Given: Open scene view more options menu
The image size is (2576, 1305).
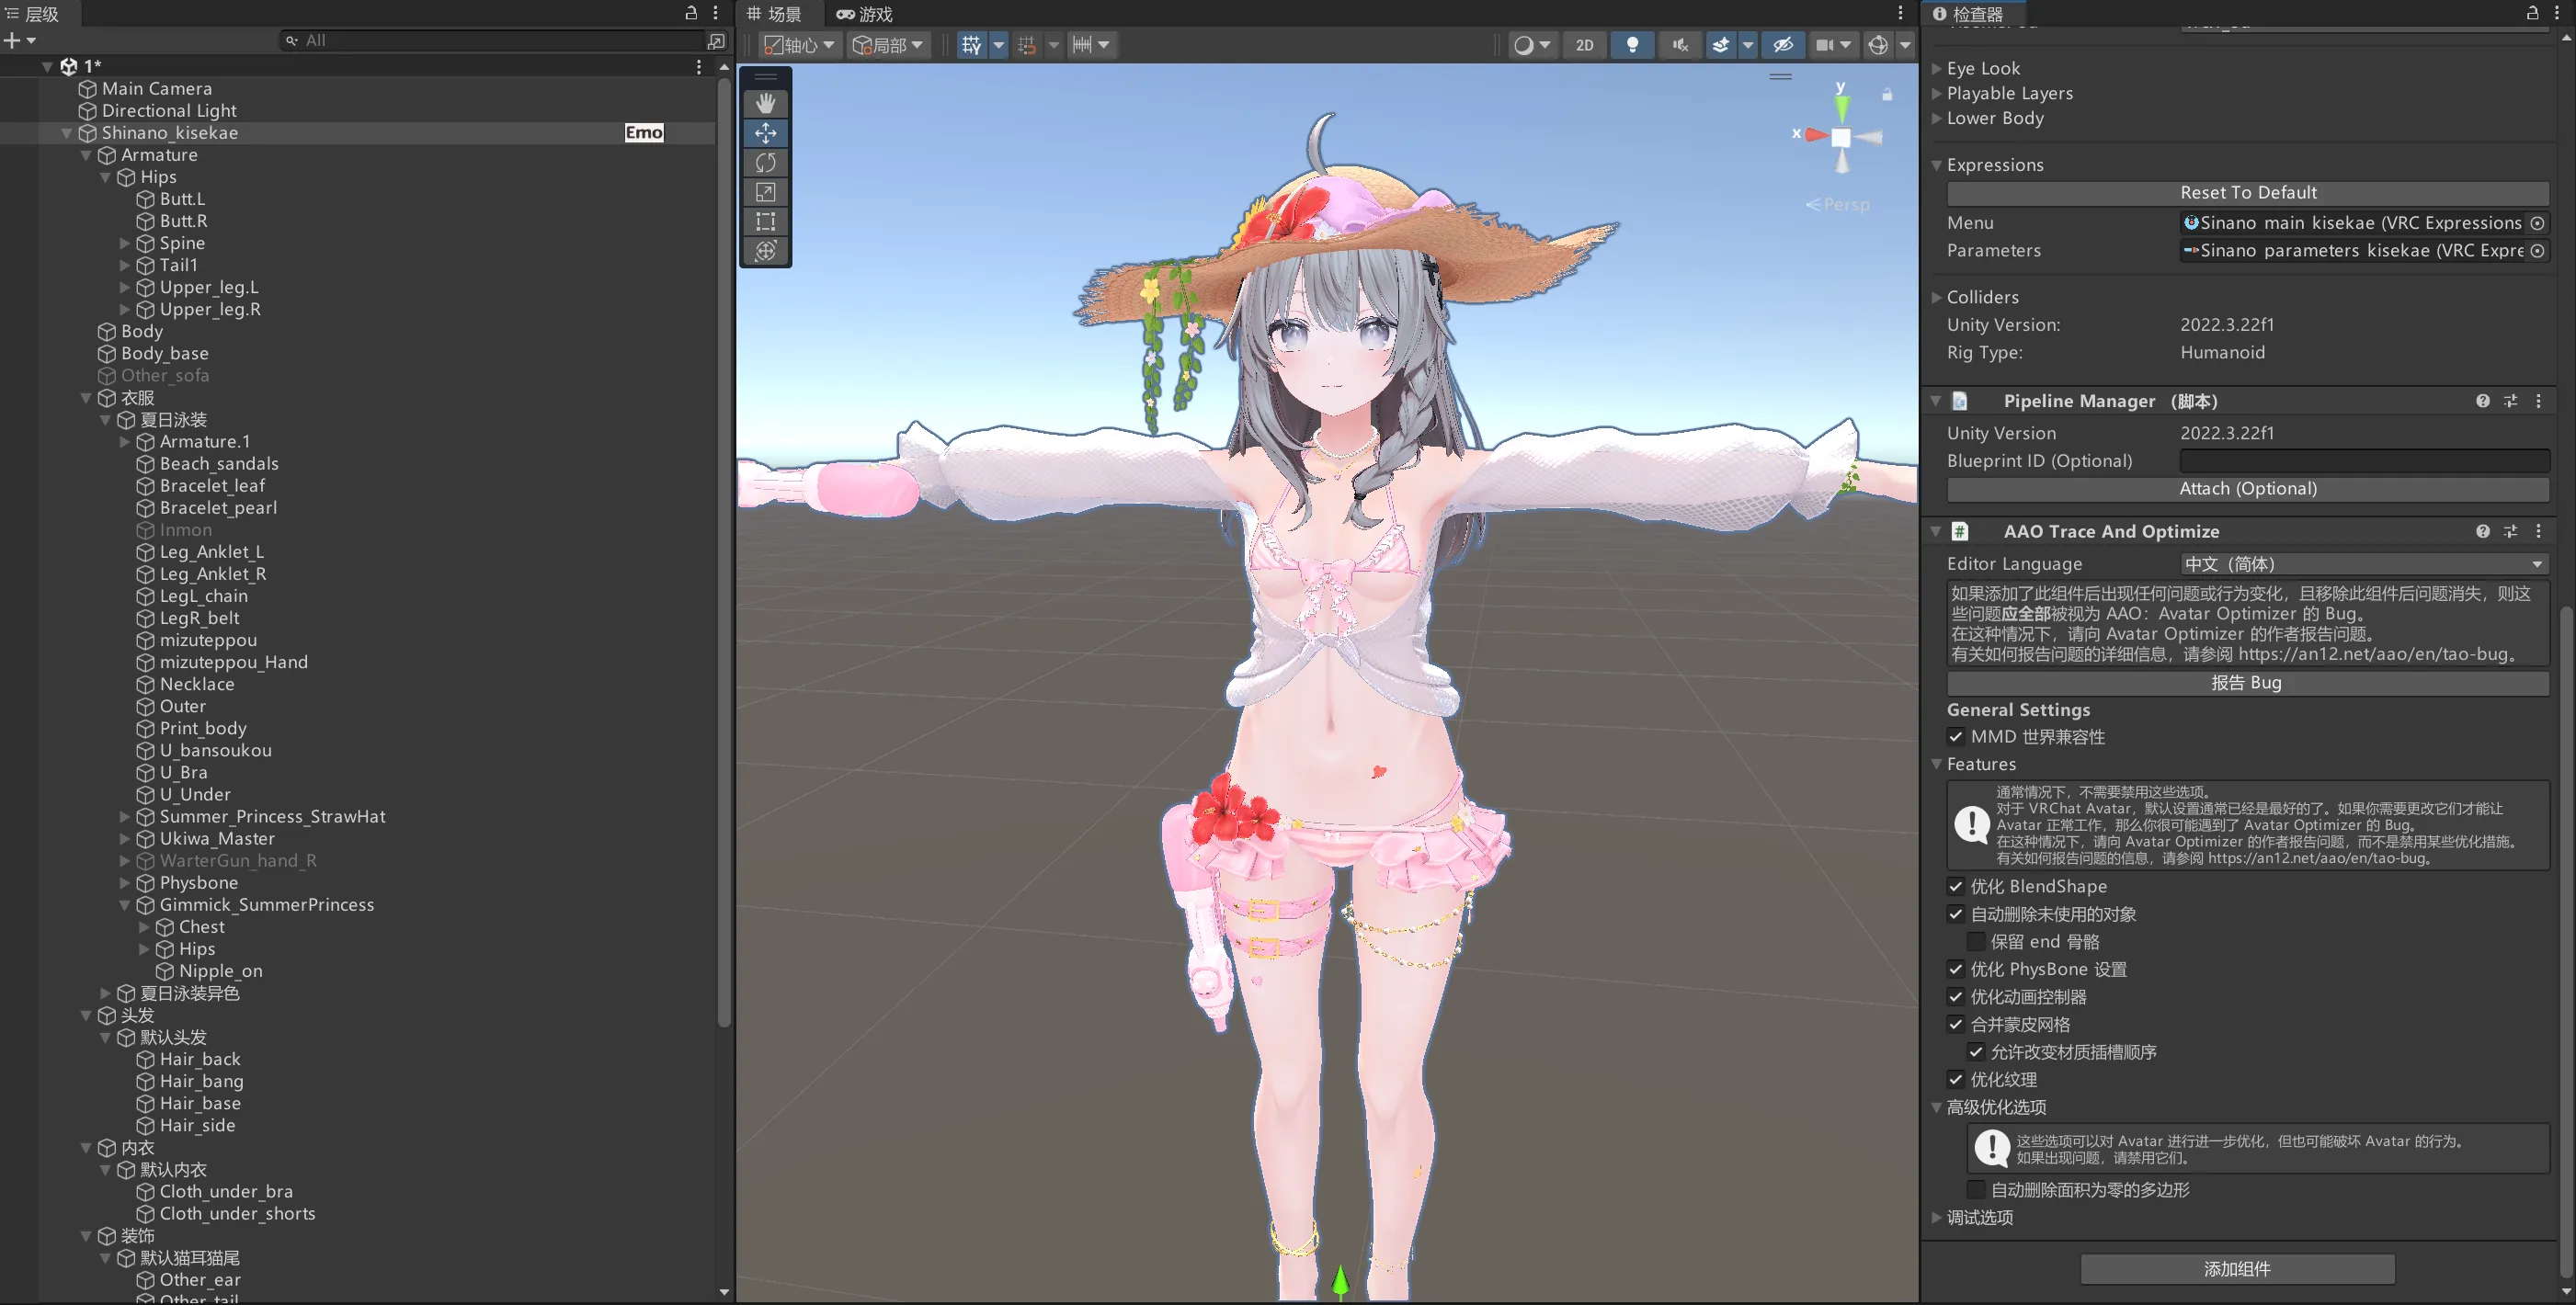Looking at the screenshot, I should [1901, 13].
